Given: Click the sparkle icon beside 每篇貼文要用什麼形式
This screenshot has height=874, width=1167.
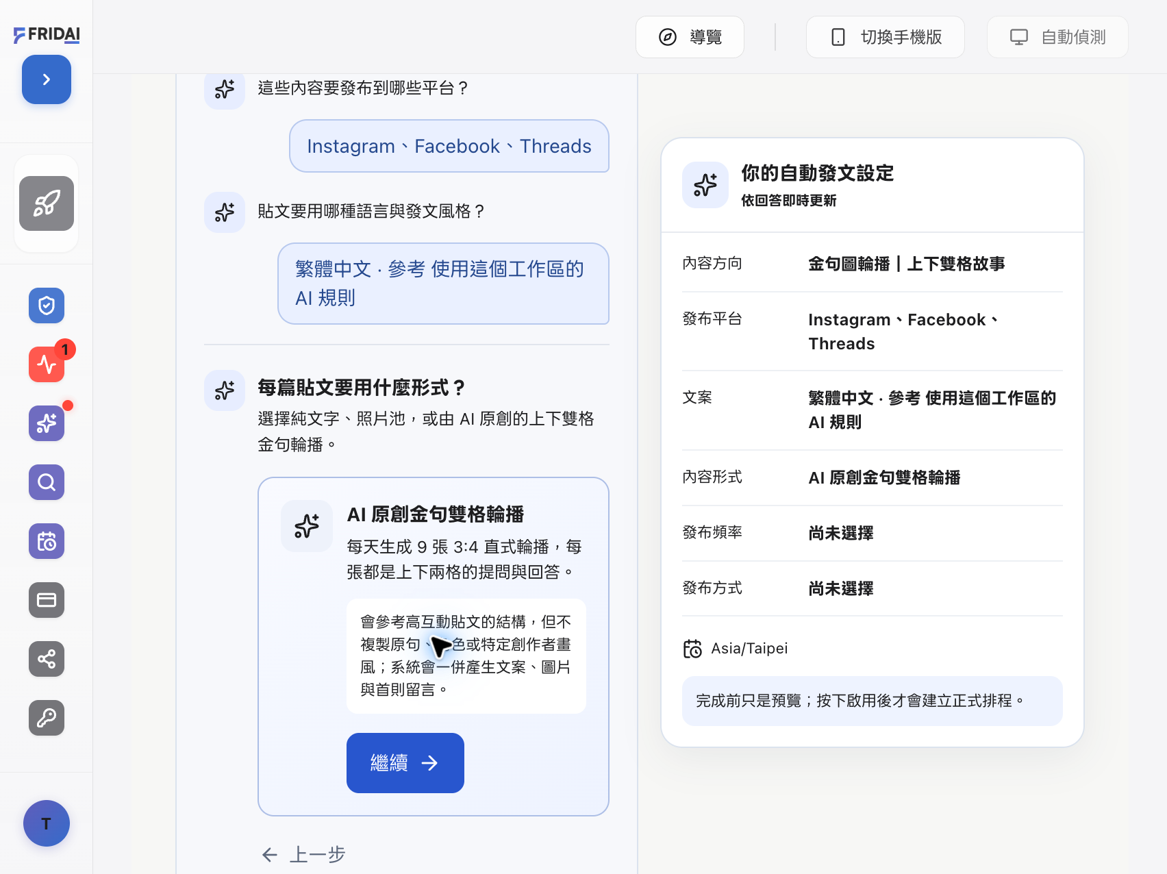Looking at the screenshot, I should pyautogui.click(x=225, y=390).
